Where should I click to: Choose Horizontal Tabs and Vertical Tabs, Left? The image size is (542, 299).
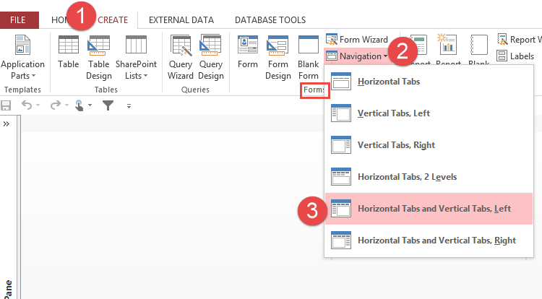429,209
